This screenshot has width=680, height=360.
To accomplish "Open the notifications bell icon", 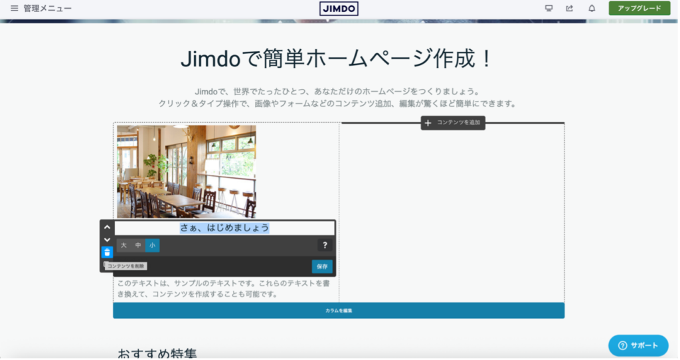I will click(593, 8).
